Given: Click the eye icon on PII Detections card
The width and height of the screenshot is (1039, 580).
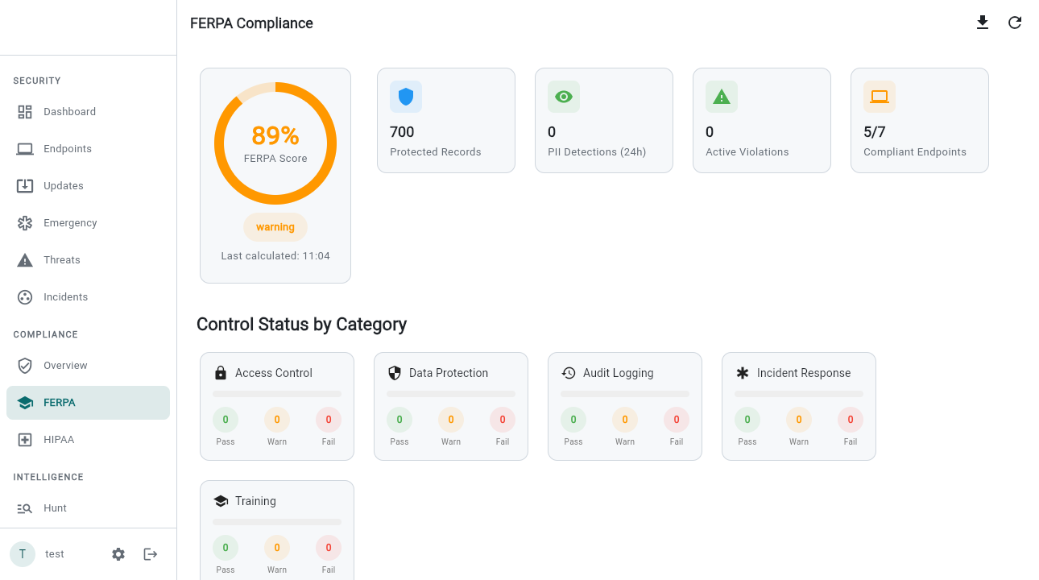Looking at the screenshot, I should [563, 96].
